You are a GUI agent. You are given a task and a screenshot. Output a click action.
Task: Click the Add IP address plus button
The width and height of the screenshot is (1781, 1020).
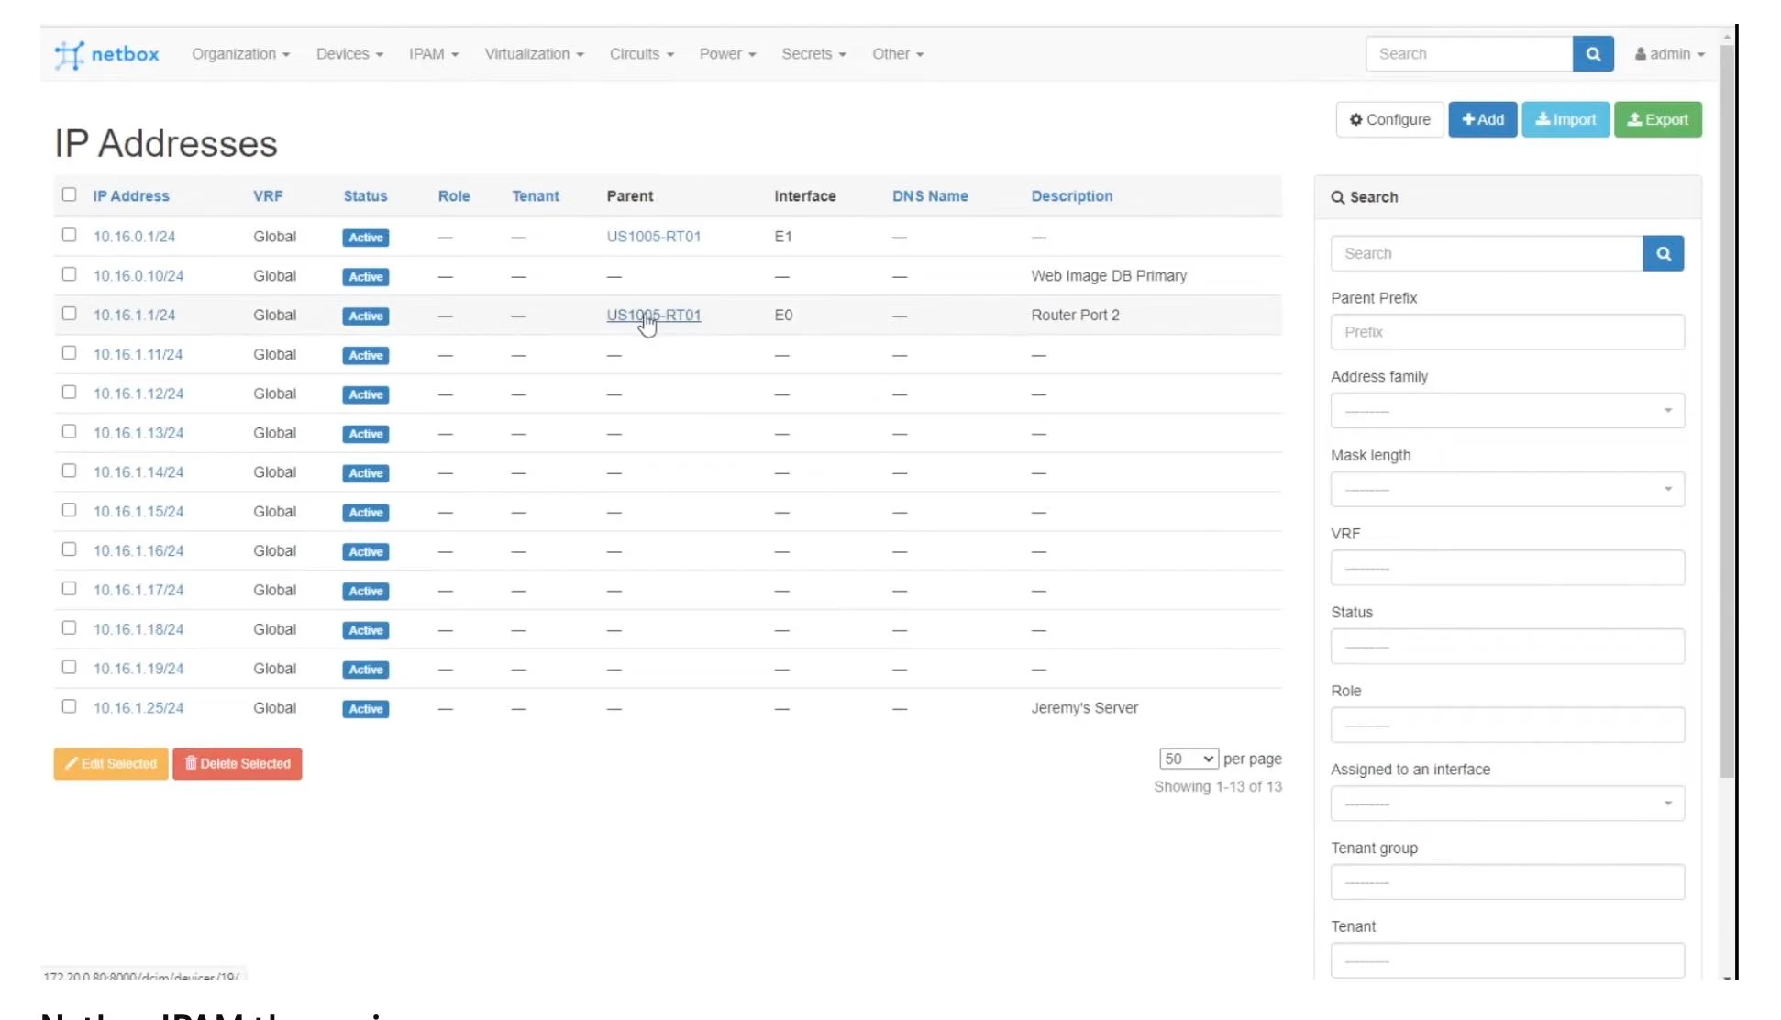[1482, 120]
